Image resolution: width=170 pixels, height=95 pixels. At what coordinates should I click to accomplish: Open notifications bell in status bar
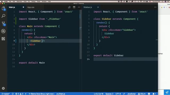(154, 94)
